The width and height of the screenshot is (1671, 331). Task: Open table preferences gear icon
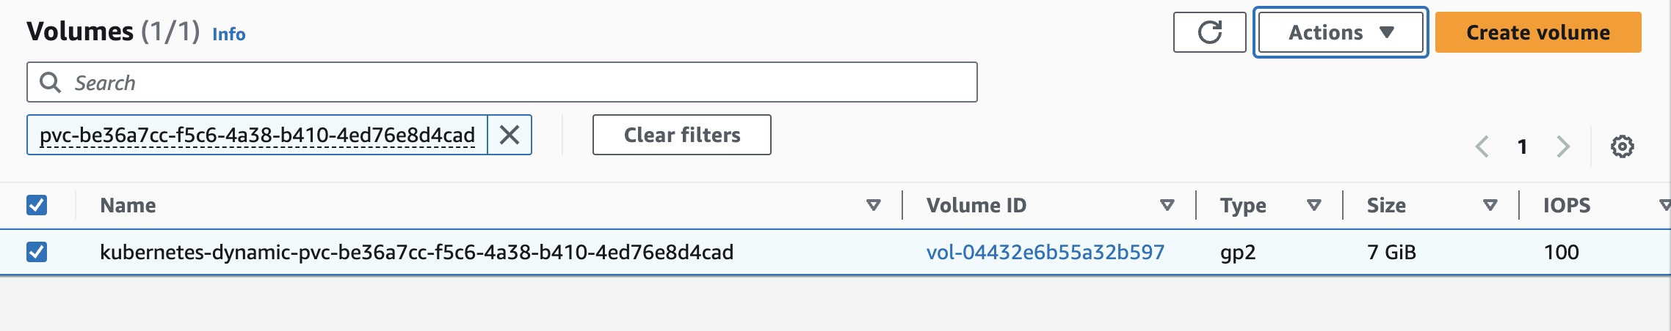point(1622,146)
